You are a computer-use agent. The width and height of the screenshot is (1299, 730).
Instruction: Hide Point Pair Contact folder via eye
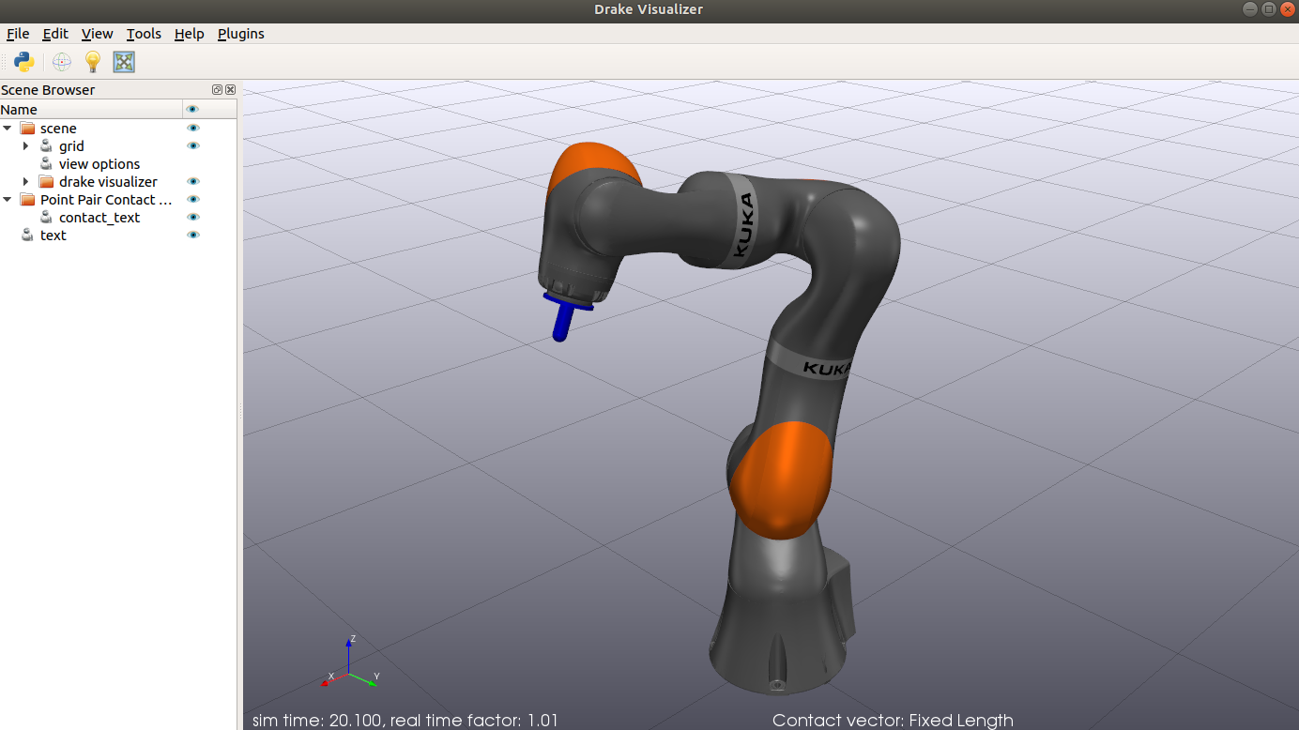pyautogui.click(x=193, y=200)
